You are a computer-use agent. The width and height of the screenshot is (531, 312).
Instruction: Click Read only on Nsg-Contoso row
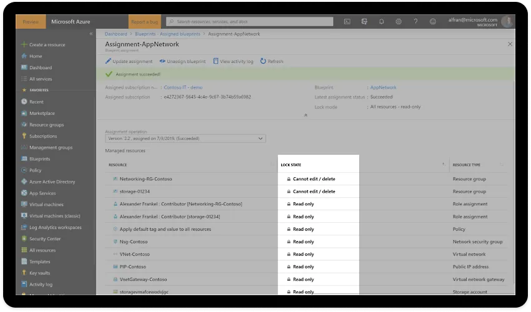(303, 241)
